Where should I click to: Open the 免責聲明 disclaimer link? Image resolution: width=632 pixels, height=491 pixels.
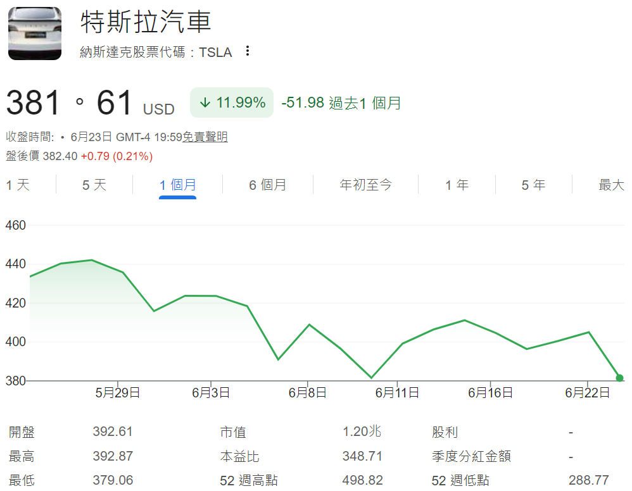coord(205,137)
